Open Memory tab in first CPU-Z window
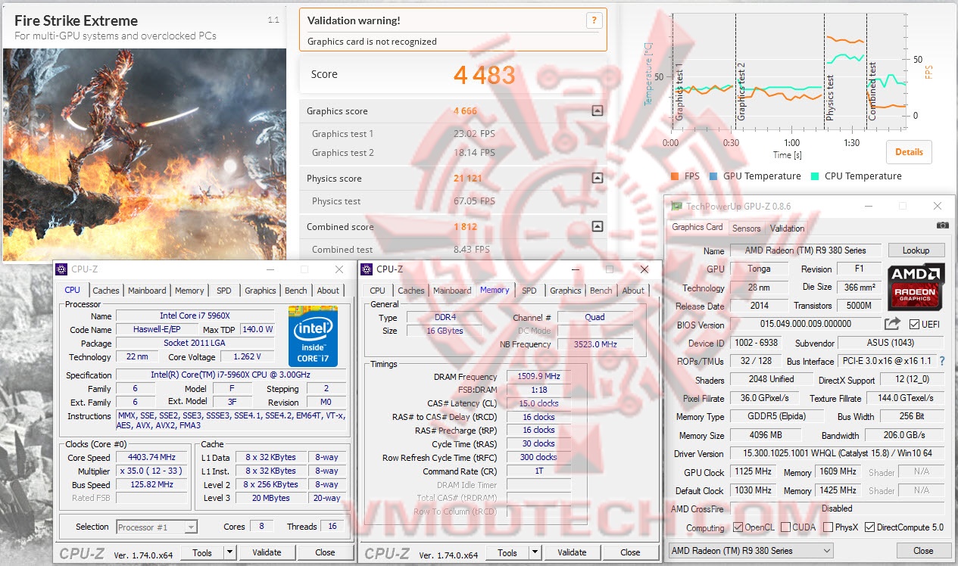 click(x=189, y=291)
